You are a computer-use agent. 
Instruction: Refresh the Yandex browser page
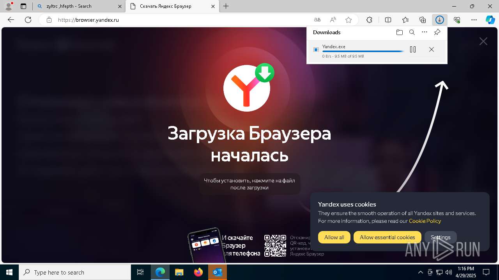coord(28,20)
